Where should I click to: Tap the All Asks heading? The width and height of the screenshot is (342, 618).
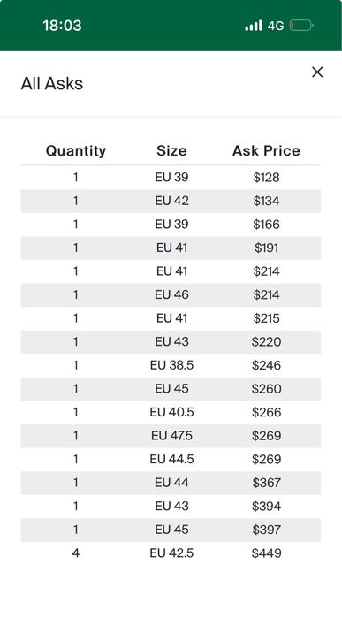pyautogui.click(x=52, y=84)
